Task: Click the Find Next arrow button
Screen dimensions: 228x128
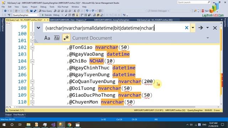Action: point(201,28)
